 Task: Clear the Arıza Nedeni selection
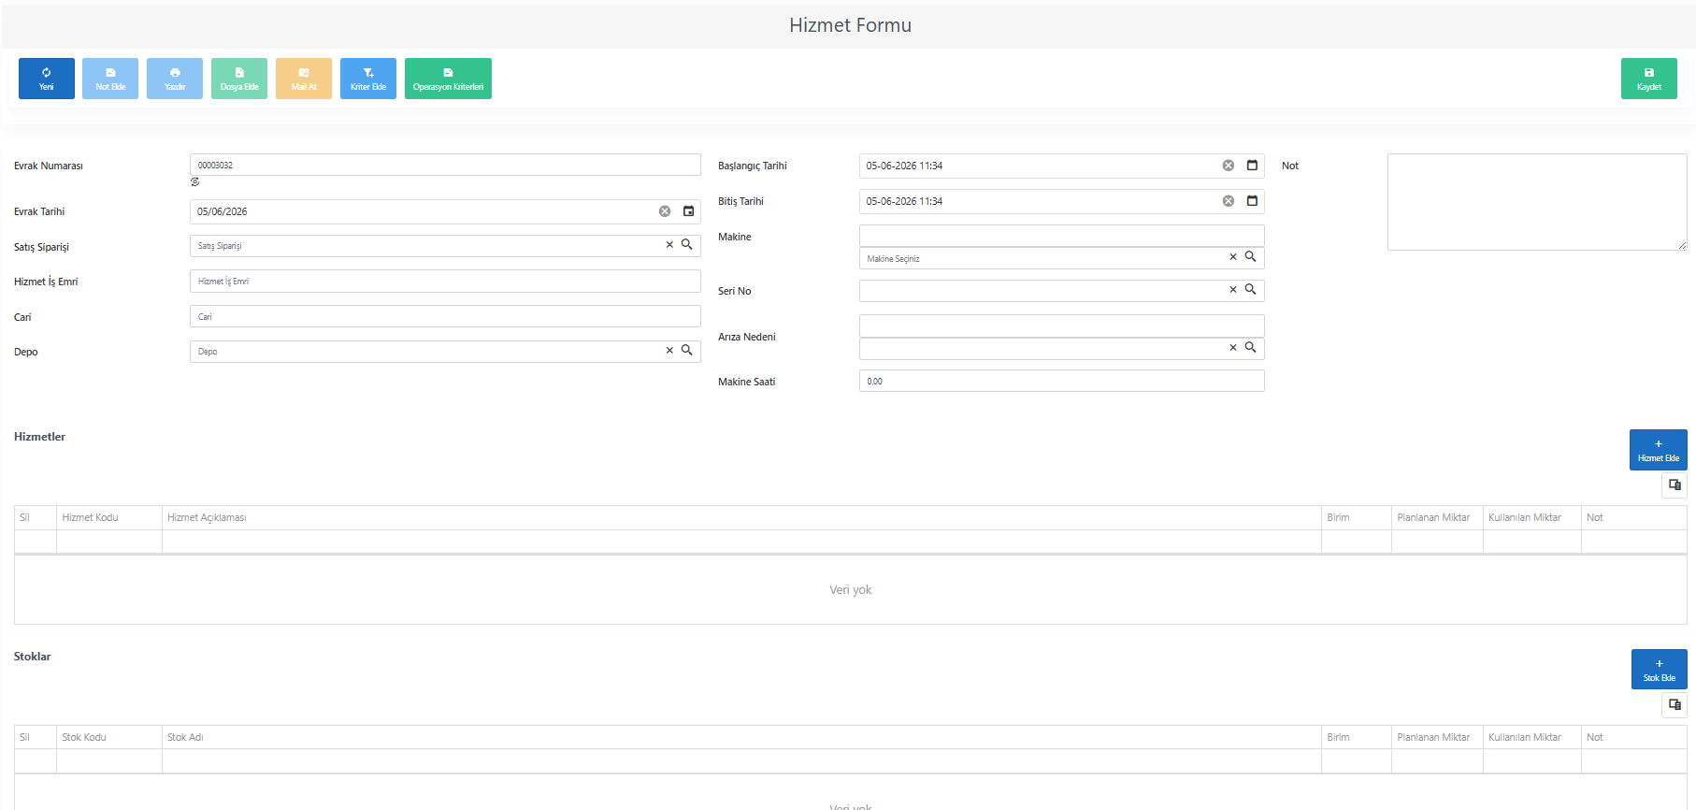[1233, 348]
